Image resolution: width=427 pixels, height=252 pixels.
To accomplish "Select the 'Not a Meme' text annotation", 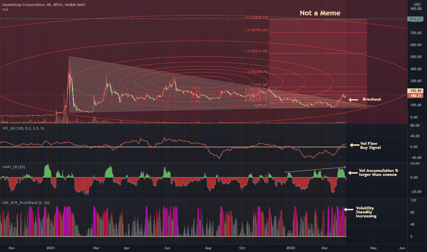I will point(320,13).
